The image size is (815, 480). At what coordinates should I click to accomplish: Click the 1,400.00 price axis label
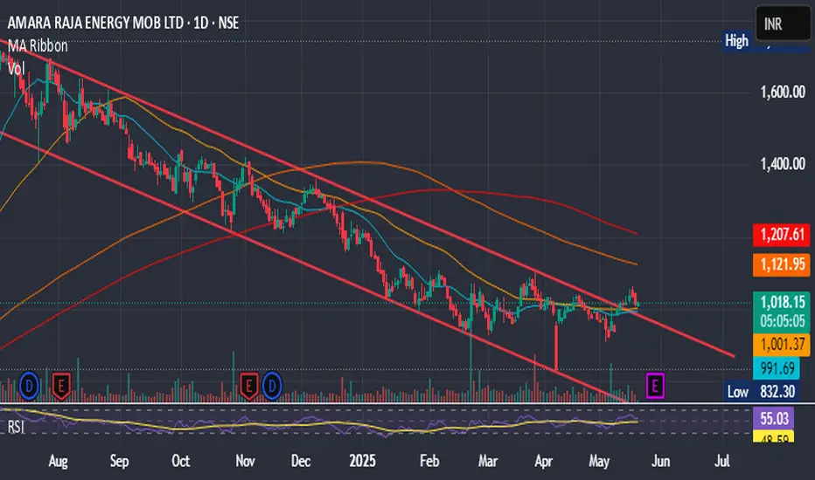coord(783,164)
